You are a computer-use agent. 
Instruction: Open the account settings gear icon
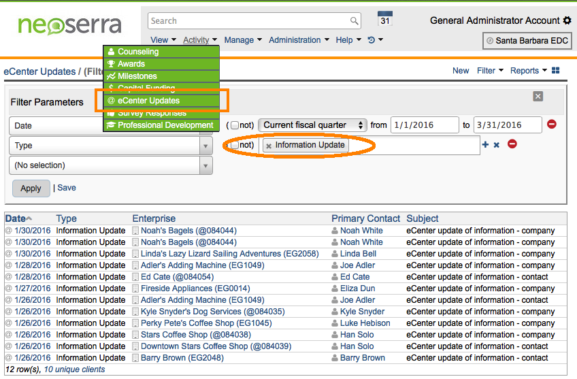567,21
